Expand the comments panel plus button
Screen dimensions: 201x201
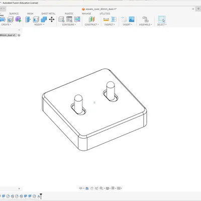point(19,188)
